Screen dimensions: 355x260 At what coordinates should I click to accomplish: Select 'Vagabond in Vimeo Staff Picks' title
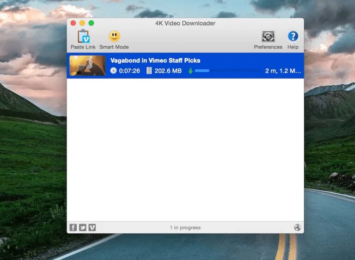(x=155, y=60)
